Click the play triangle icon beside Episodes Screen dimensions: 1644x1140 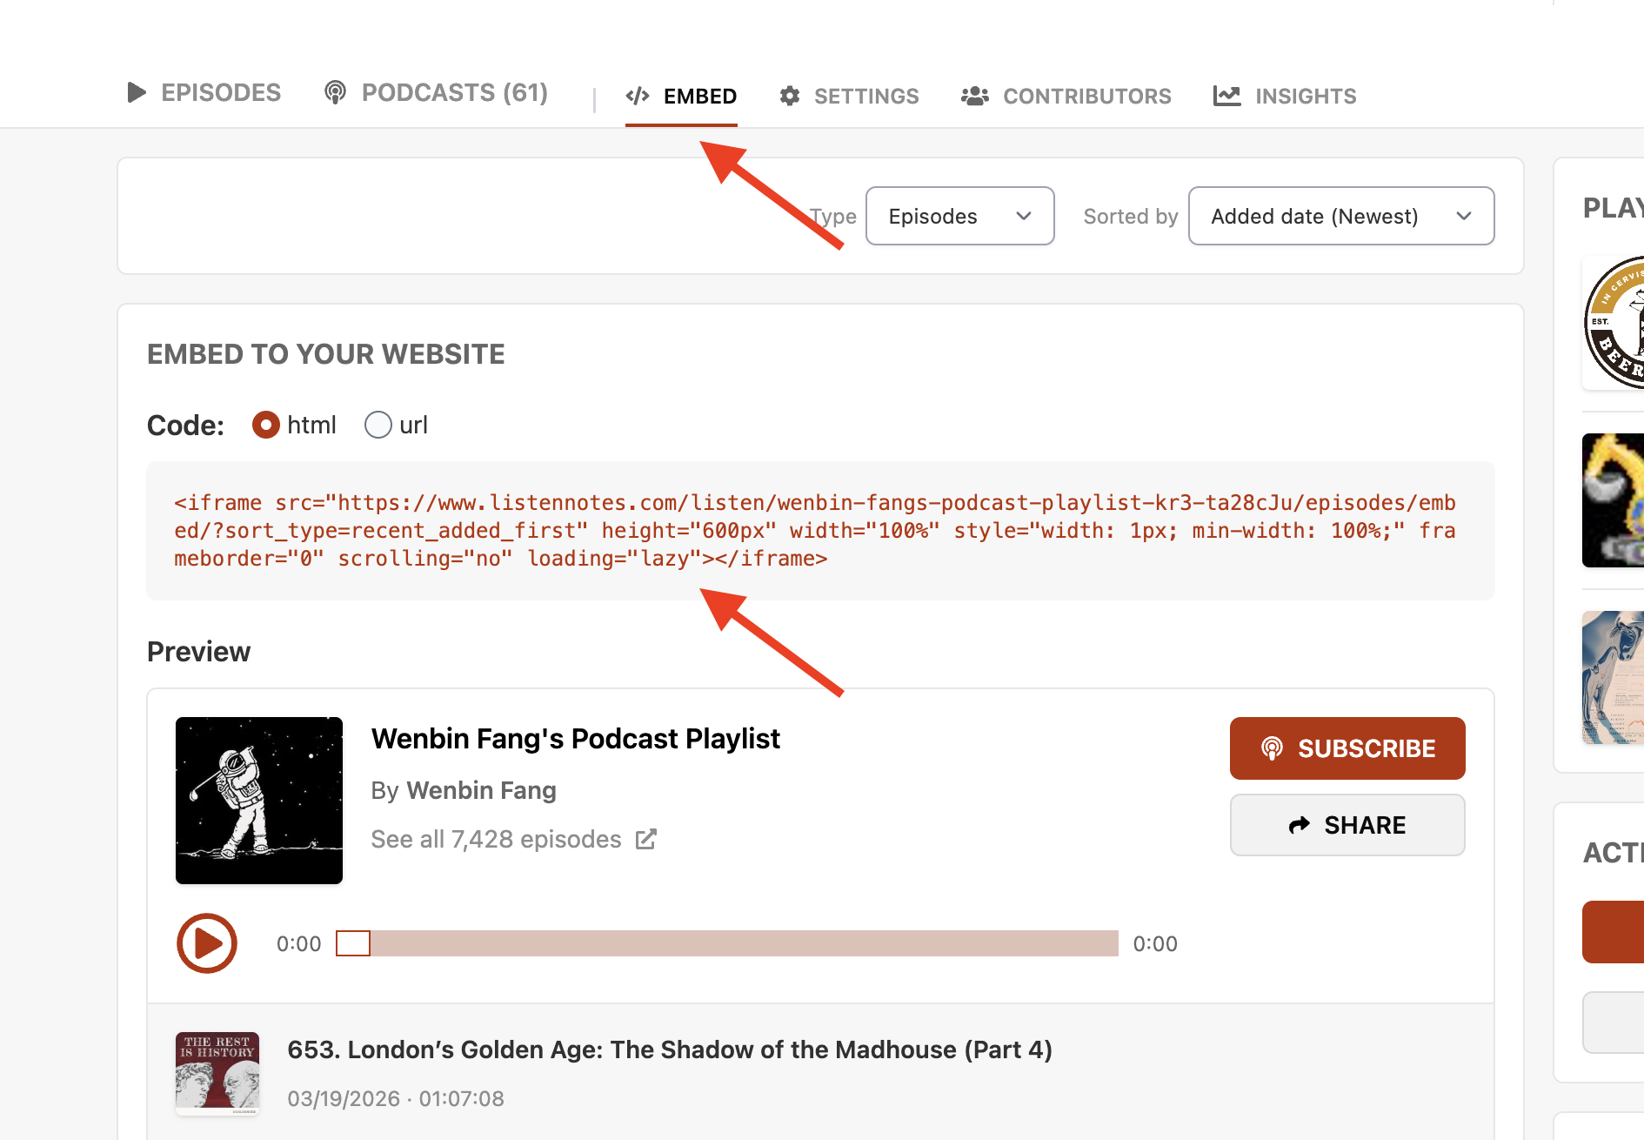point(137,92)
